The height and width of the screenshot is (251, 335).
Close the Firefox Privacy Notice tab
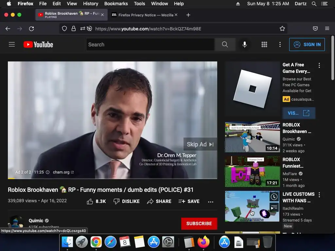click(176, 15)
